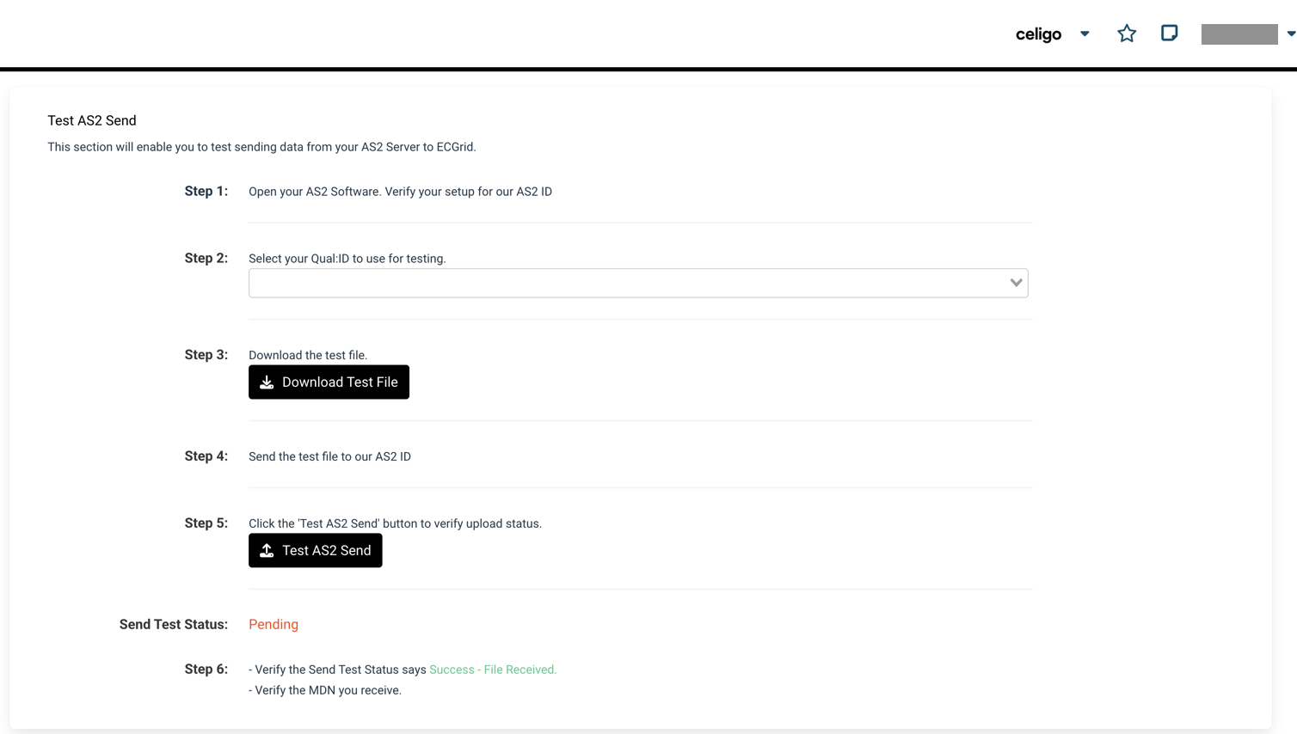Click the download arrow icon on Download Test File

coord(267,382)
